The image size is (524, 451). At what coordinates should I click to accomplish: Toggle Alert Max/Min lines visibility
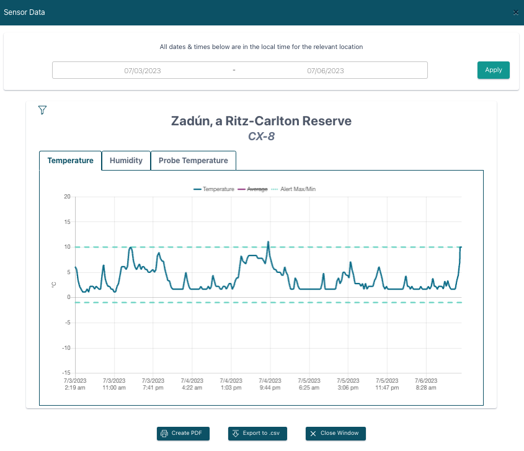pyautogui.click(x=296, y=189)
